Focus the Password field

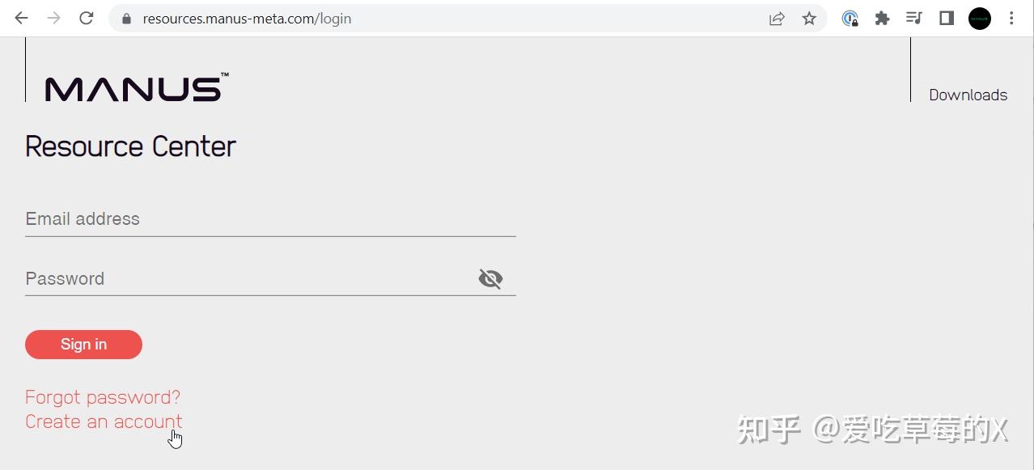(x=251, y=279)
